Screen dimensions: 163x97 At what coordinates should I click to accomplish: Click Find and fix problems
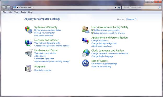tap(44, 36)
